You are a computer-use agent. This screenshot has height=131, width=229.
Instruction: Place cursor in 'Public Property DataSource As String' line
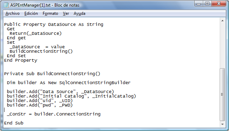coord(54,24)
